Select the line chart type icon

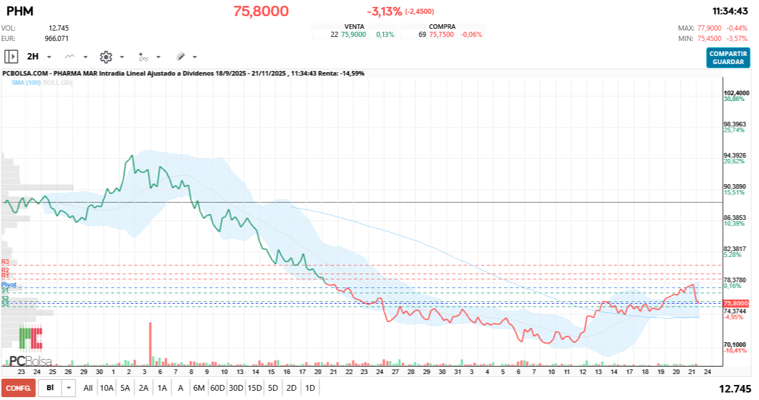69,57
